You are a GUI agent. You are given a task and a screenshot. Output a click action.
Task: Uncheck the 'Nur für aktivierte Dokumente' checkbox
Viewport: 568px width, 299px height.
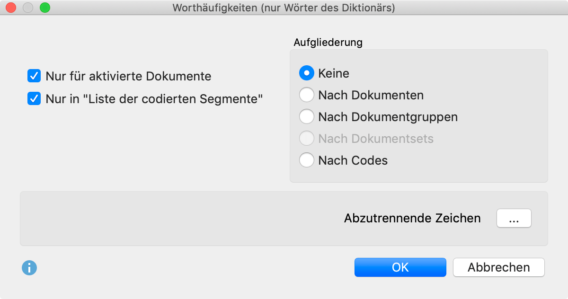[x=34, y=76]
